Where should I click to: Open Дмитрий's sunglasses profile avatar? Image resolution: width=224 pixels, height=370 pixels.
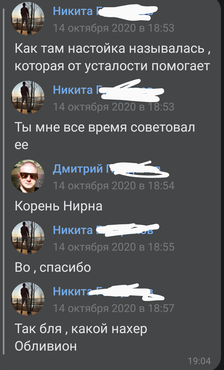pyautogui.click(x=28, y=176)
